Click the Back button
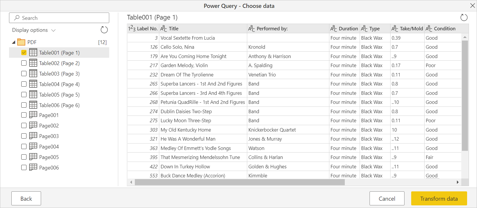This screenshot has width=477, height=208. click(x=26, y=198)
